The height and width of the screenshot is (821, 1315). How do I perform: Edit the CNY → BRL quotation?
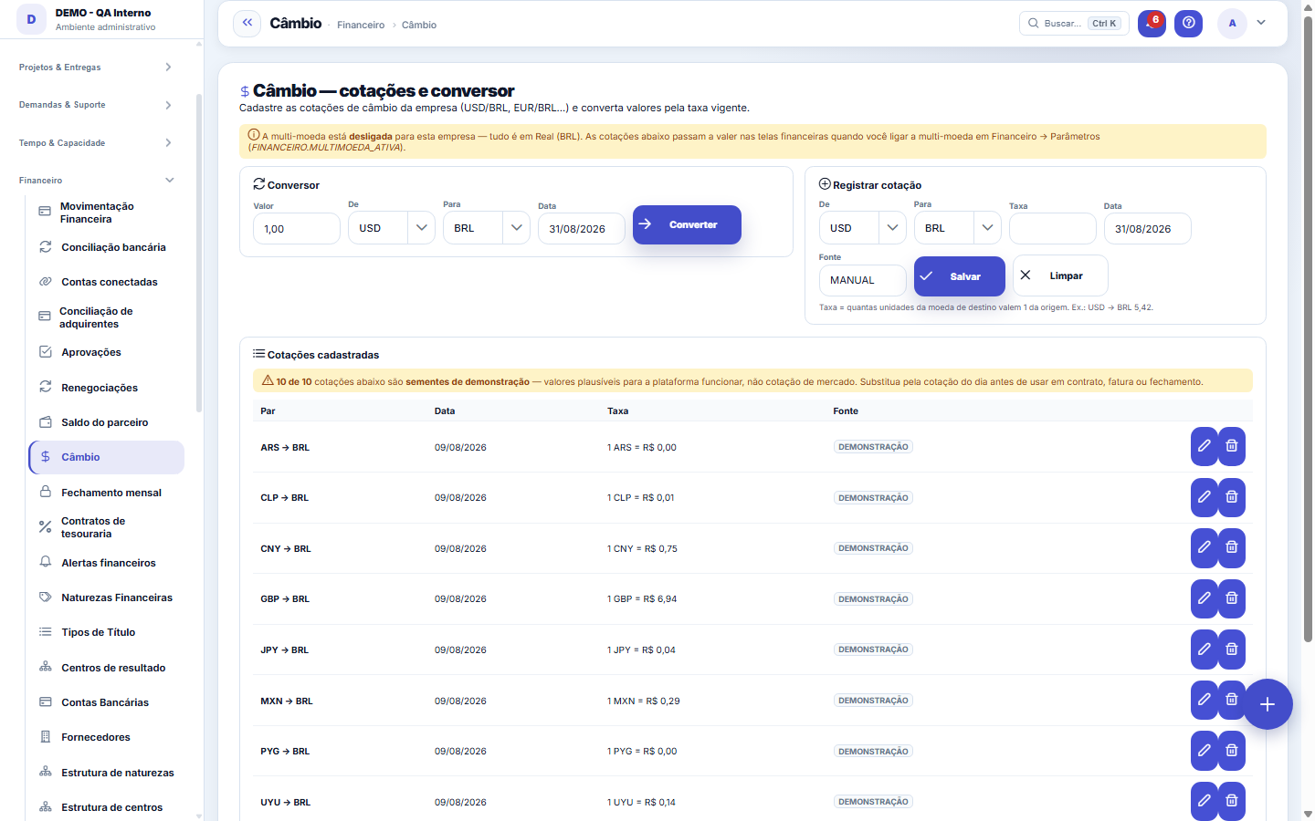pyautogui.click(x=1205, y=548)
